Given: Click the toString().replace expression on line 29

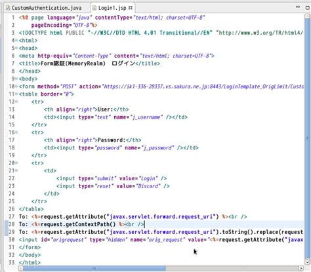Looking at the screenshot, I should 262,232.
